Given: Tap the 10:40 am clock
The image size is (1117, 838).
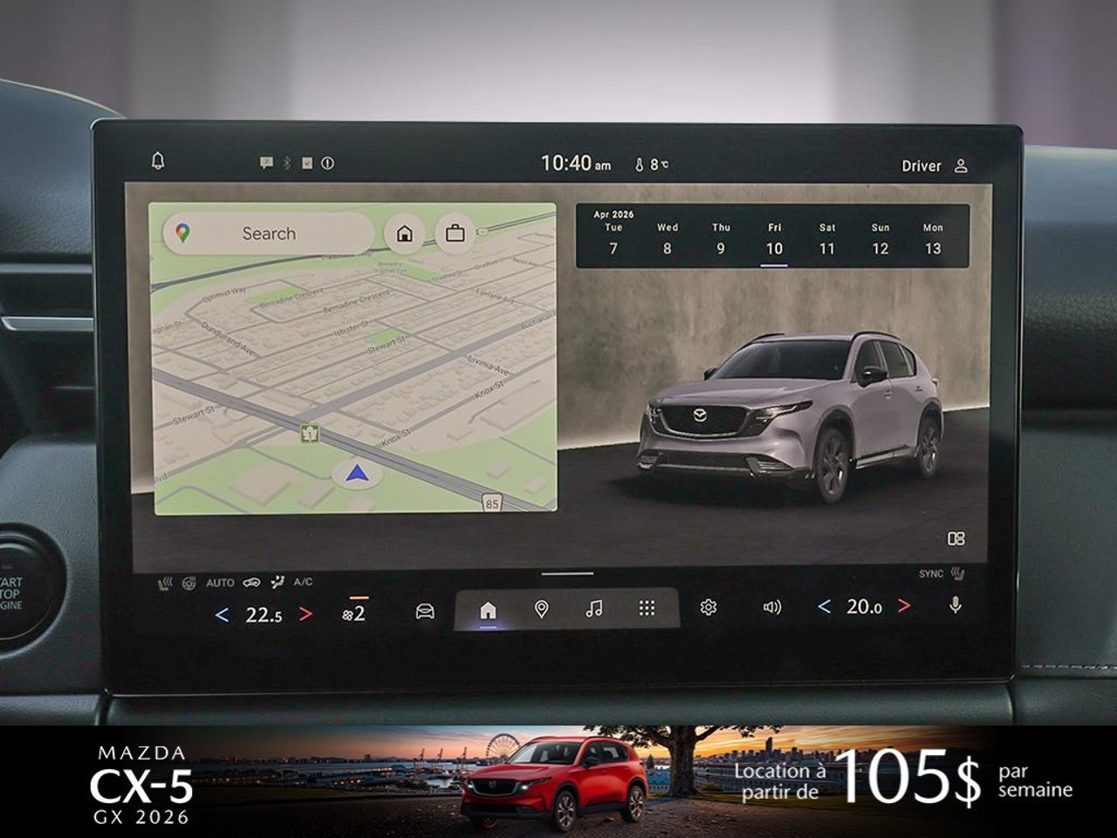Looking at the screenshot, I should [x=576, y=163].
